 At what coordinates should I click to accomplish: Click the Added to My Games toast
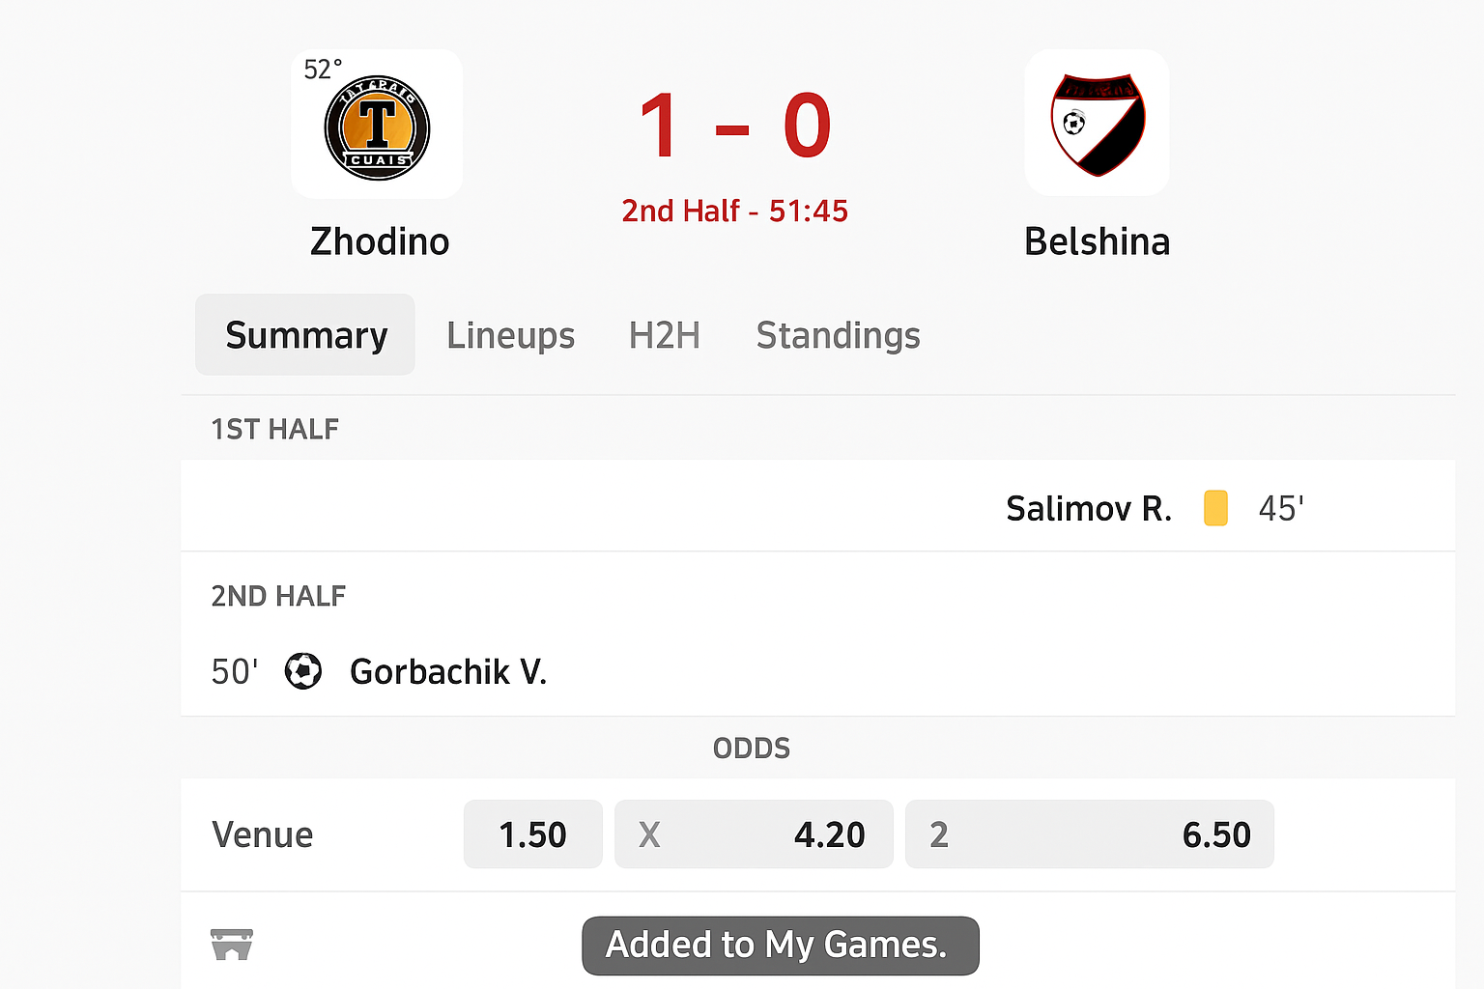tap(780, 945)
